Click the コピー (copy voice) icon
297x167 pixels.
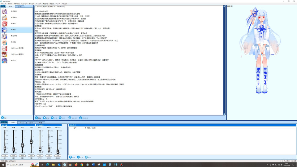(2, 118)
